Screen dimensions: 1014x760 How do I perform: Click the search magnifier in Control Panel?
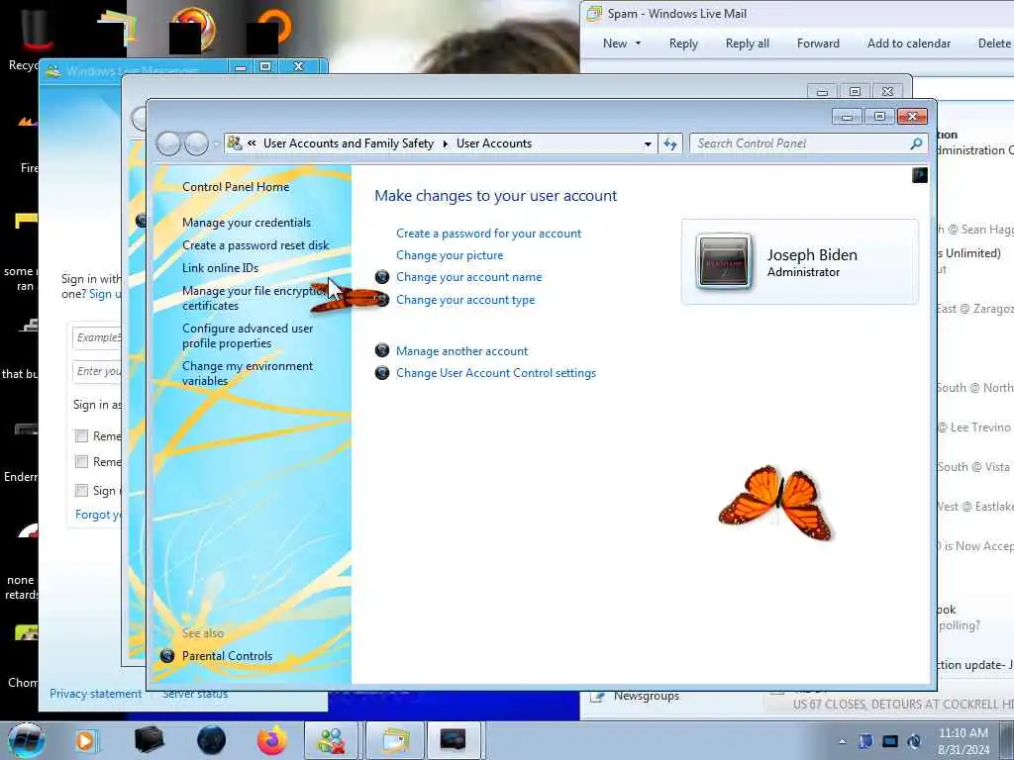coord(916,143)
